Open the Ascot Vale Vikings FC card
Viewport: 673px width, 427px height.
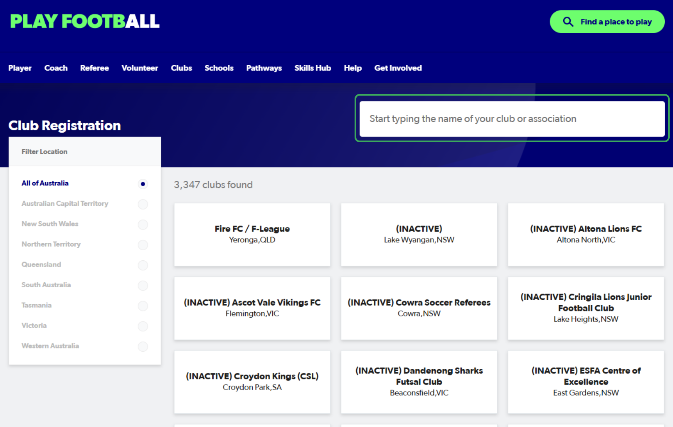coord(252,308)
